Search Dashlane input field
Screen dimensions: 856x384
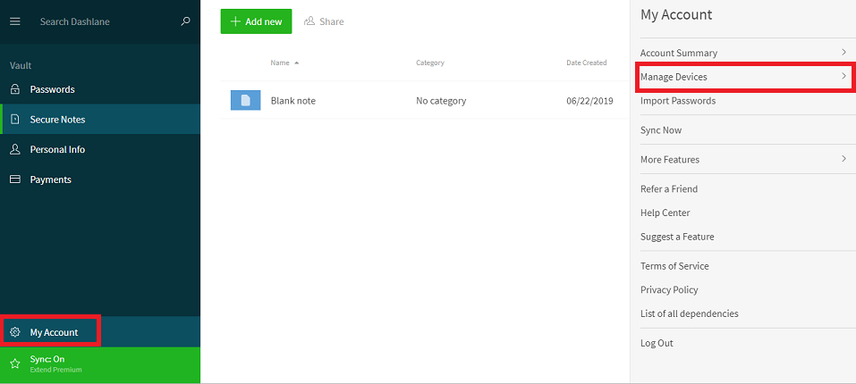101,21
